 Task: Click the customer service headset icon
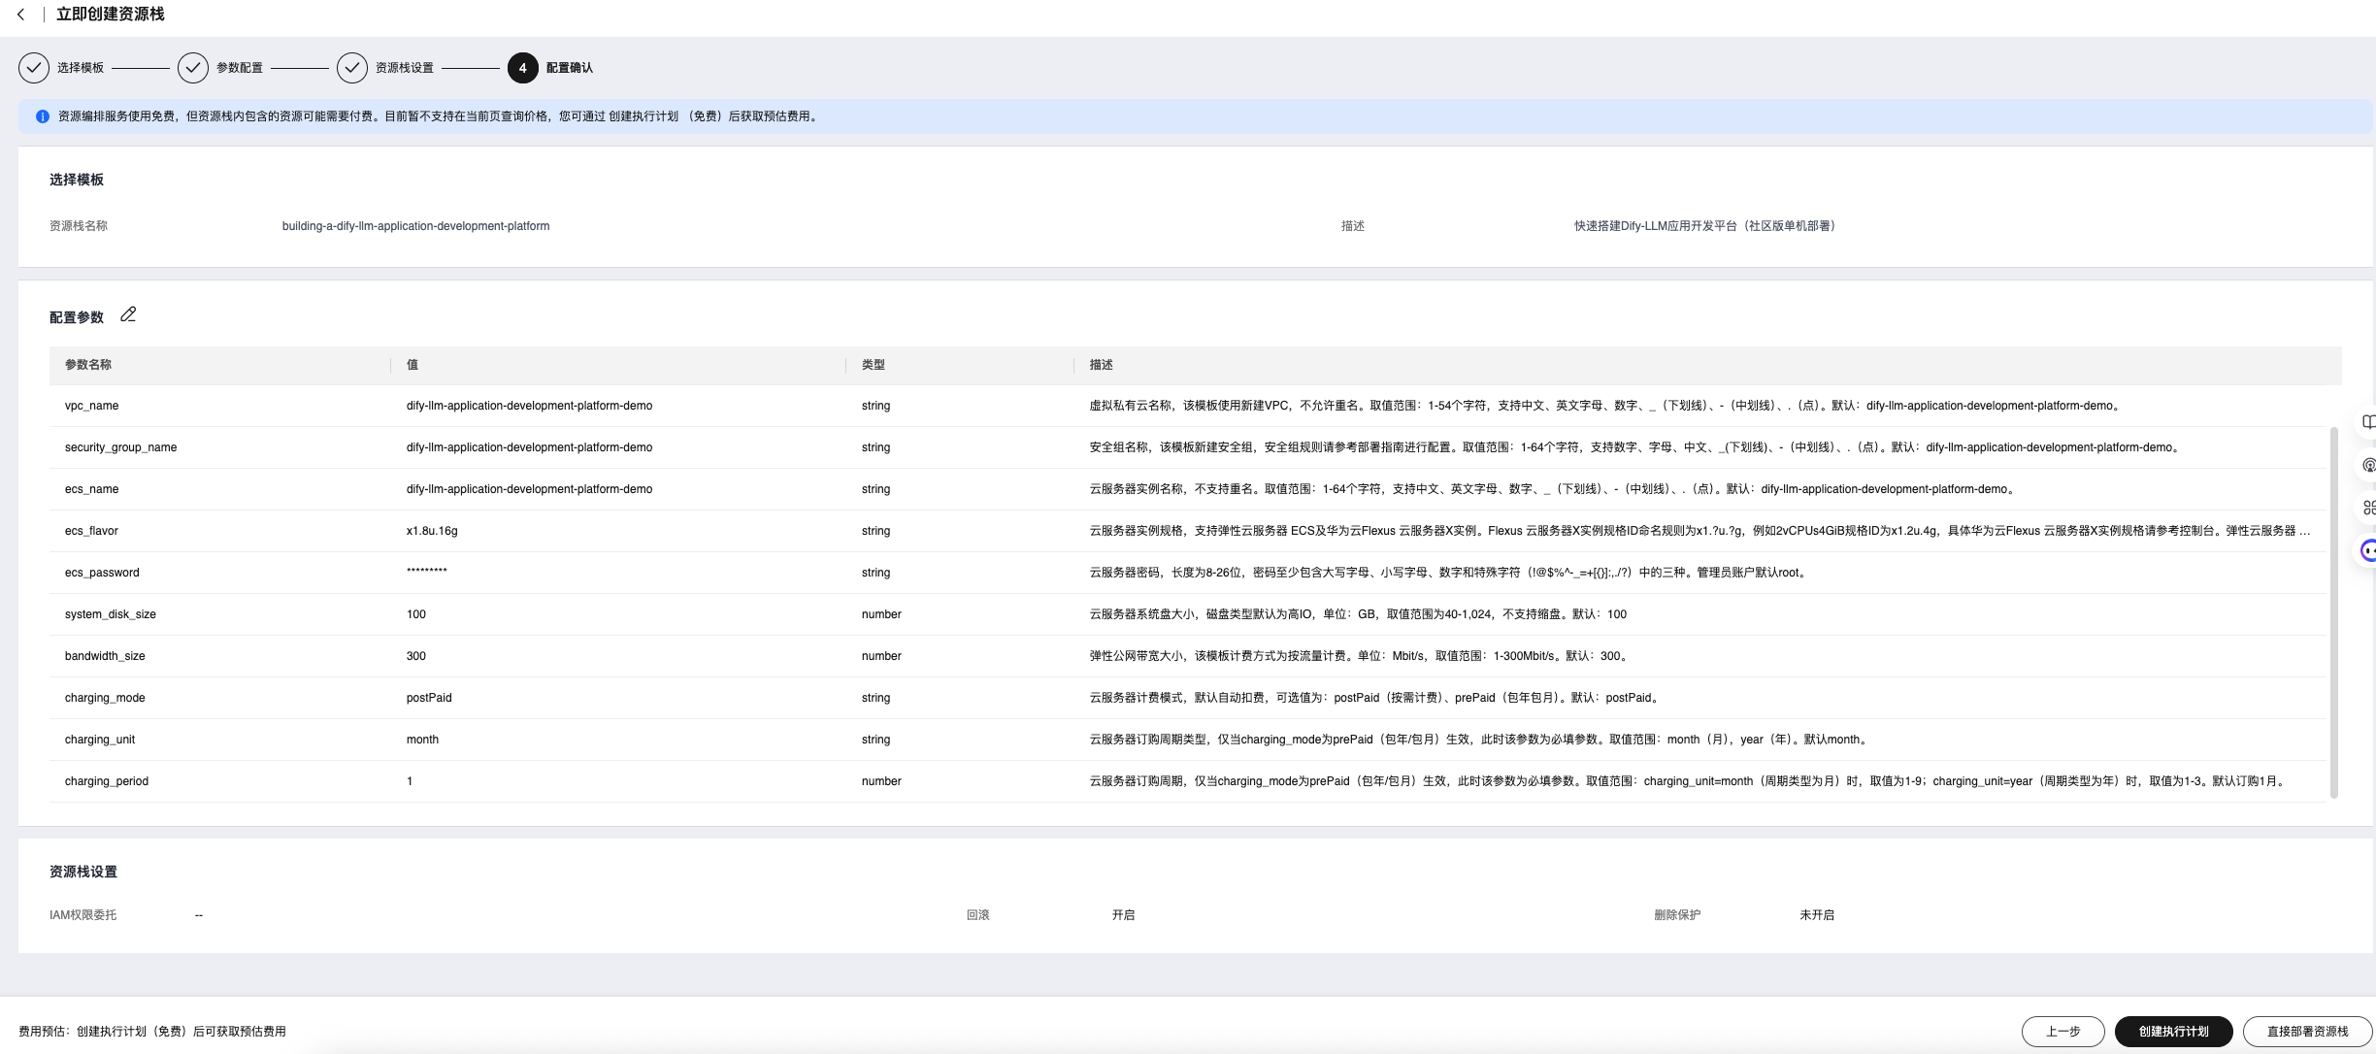point(2368,465)
